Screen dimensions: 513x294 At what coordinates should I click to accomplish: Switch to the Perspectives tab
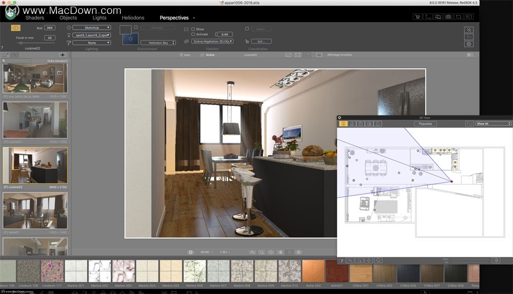(x=174, y=18)
